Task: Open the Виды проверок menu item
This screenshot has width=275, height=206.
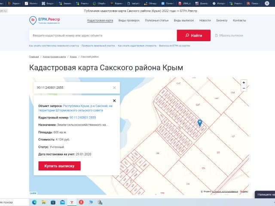Action: [129, 21]
